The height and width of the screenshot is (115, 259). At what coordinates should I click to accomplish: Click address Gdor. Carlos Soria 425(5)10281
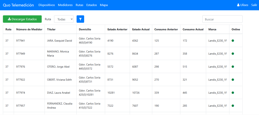click(90, 93)
